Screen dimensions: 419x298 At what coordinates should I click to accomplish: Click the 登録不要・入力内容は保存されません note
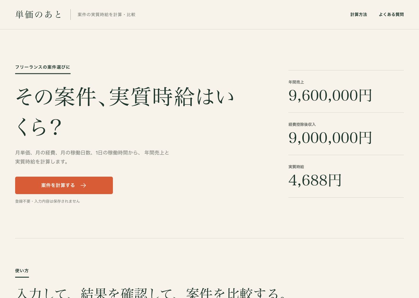[x=47, y=201]
